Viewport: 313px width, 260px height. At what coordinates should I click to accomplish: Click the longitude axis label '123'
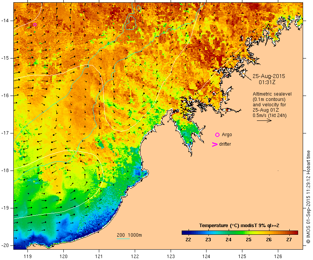[171, 256]
